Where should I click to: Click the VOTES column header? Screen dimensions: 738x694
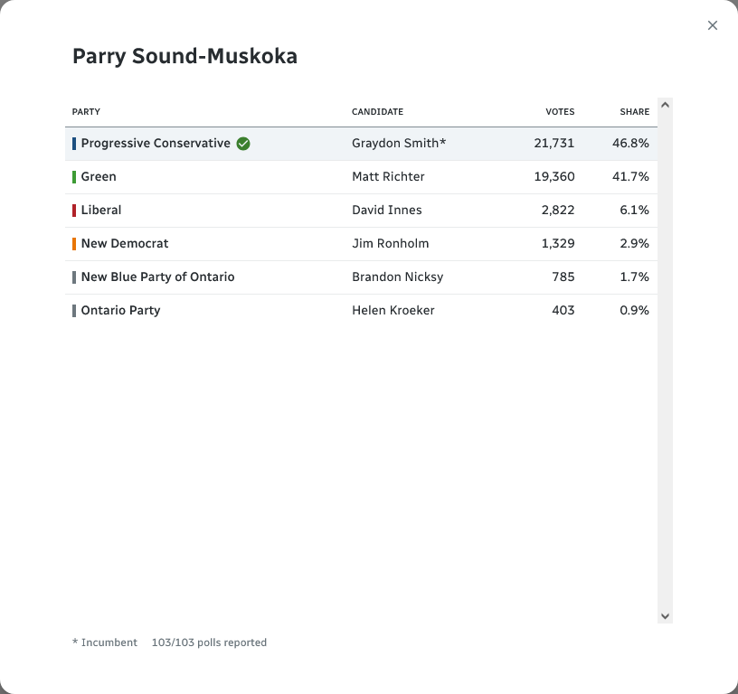560,112
